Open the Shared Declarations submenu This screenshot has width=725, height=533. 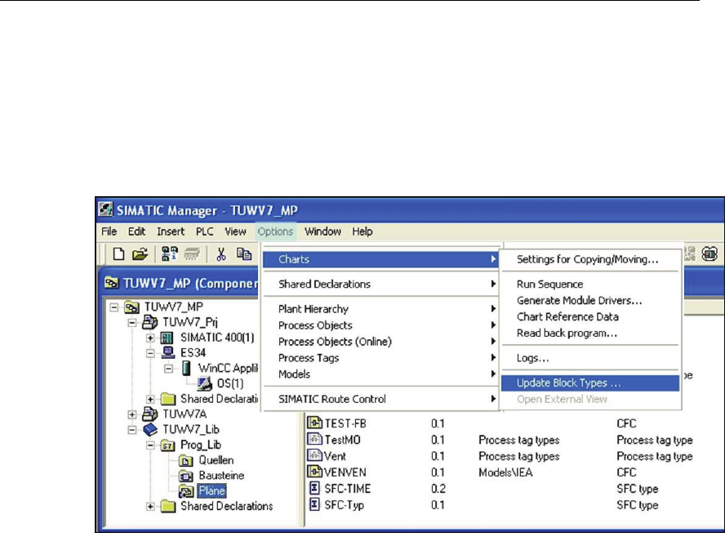[x=381, y=284]
